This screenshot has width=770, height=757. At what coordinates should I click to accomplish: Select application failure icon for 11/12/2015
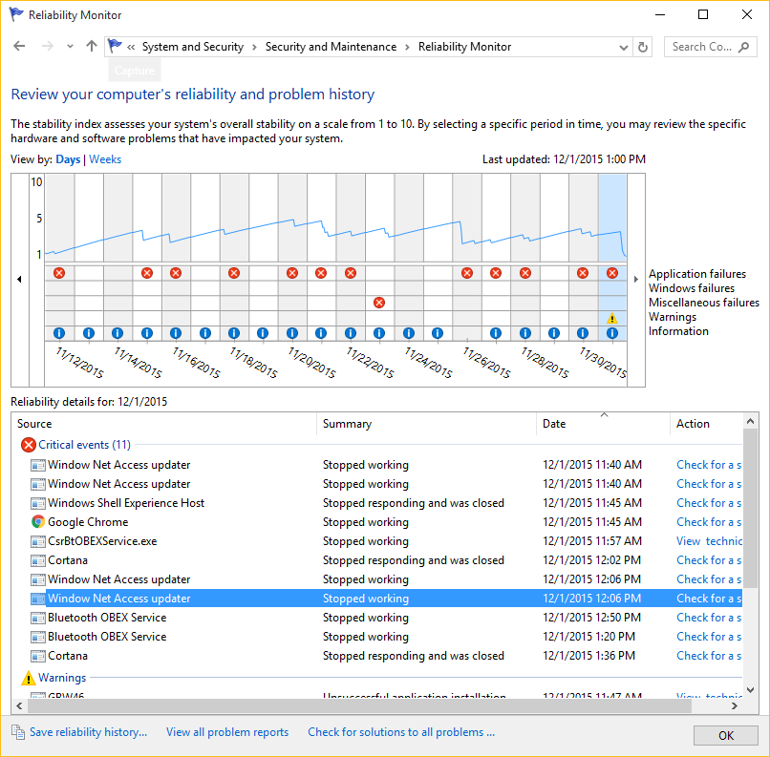coord(59,273)
